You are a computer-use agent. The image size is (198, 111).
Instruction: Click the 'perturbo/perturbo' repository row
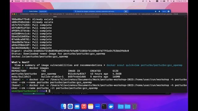point(67,74)
